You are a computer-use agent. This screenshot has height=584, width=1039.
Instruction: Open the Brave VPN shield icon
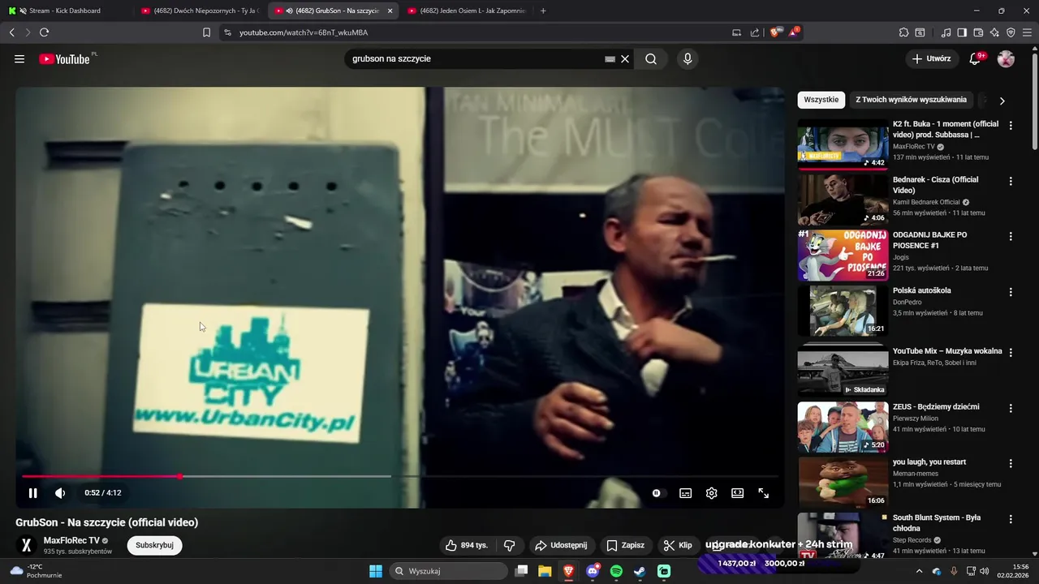click(x=1011, y=32)
